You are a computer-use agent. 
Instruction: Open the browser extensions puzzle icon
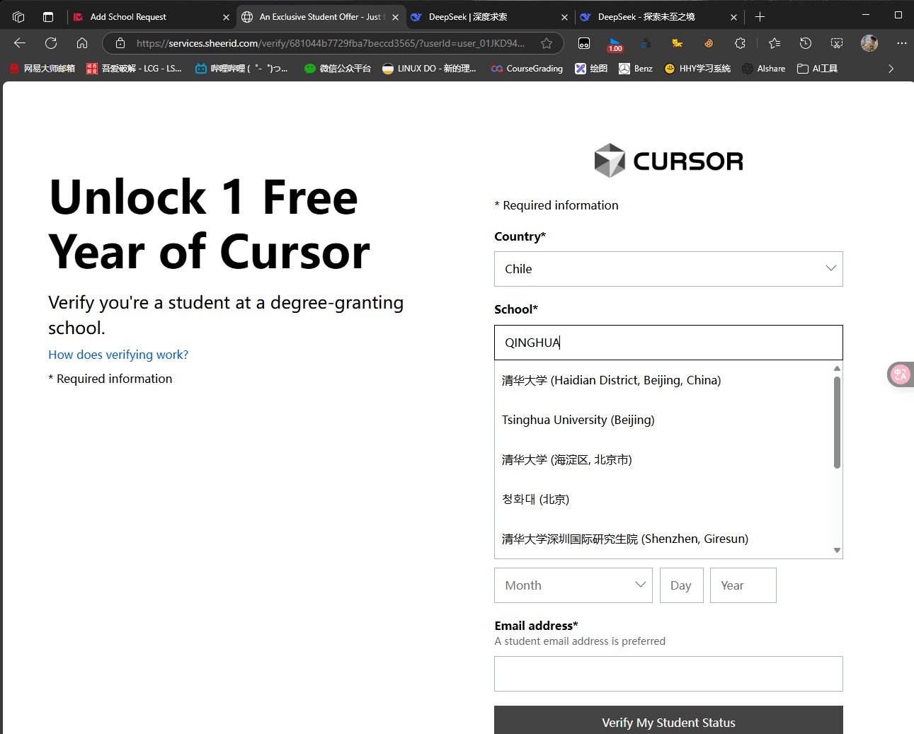point(740,43)
